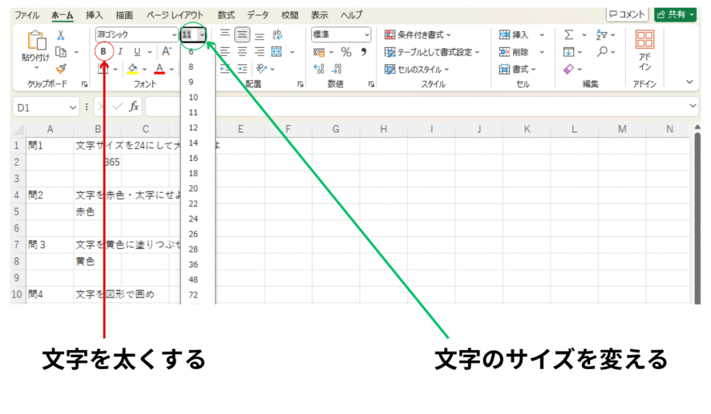
Task: Click the Insert Function fx icon
Action: click(134, 107)
